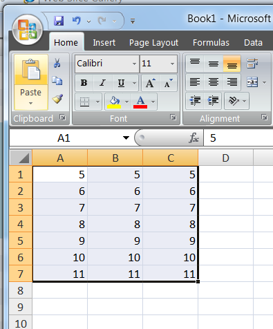The width and height of the screenshot is (273, 329).
Task: Expand the Underline style dropdown arrow
Action: click(134, 83)
